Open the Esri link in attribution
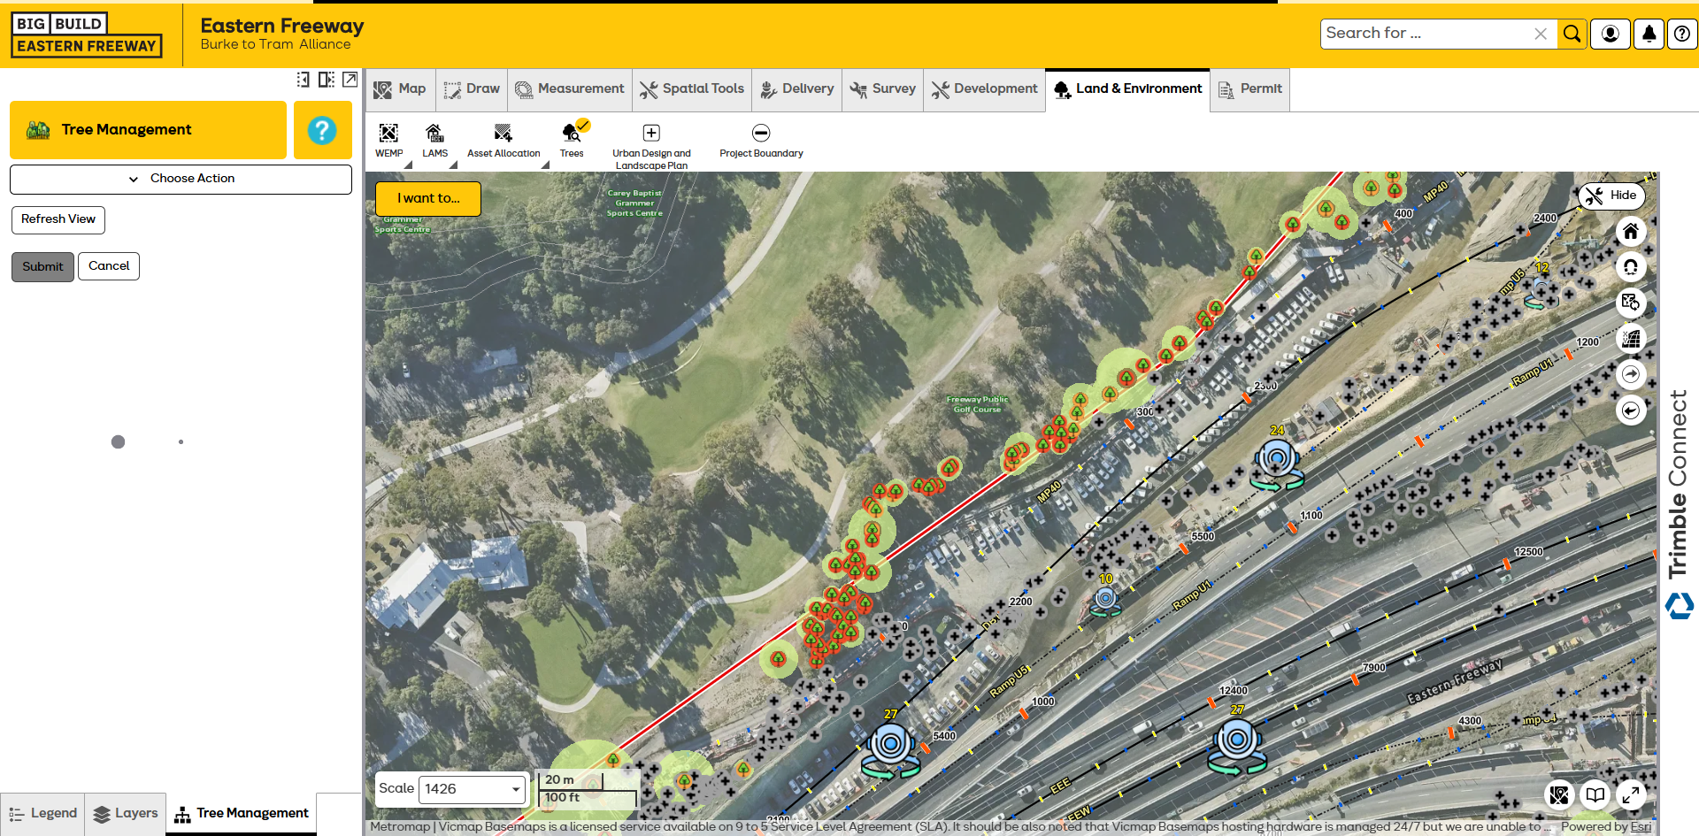Screen dimensions: 1699x836 [1641, 827]
